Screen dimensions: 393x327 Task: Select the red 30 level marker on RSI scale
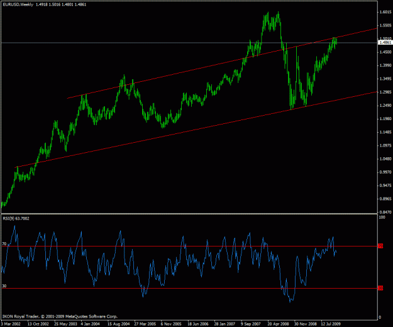pyautogui.click(x=380, y=288)
